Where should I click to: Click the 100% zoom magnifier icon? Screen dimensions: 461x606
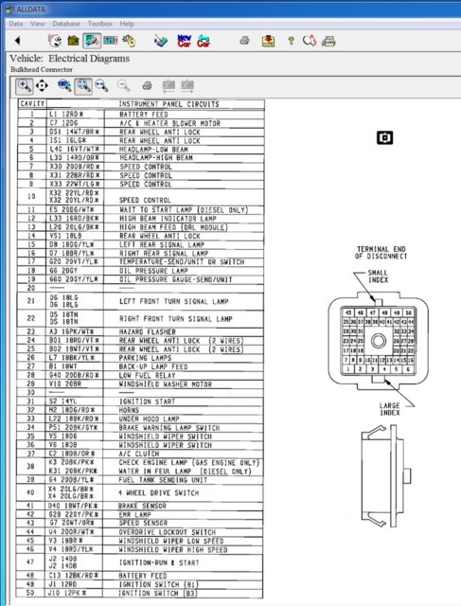click(64, 85)
